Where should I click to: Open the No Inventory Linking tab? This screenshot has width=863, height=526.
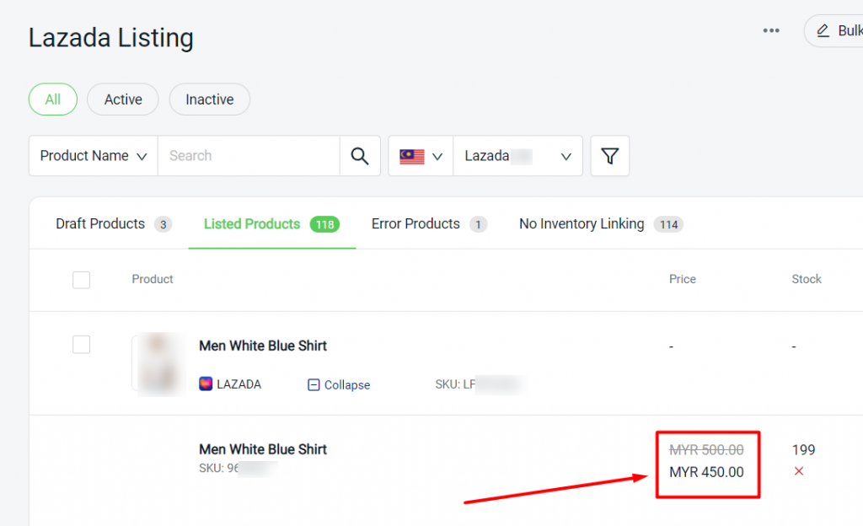601,224
